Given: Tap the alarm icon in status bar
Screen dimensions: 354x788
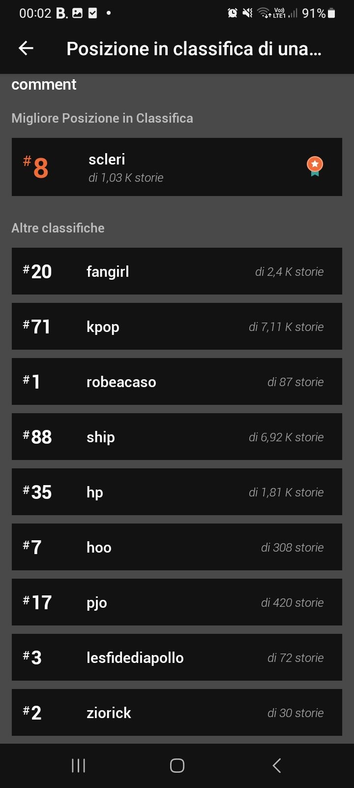Looking at the screenshot, I should point(233,13).
